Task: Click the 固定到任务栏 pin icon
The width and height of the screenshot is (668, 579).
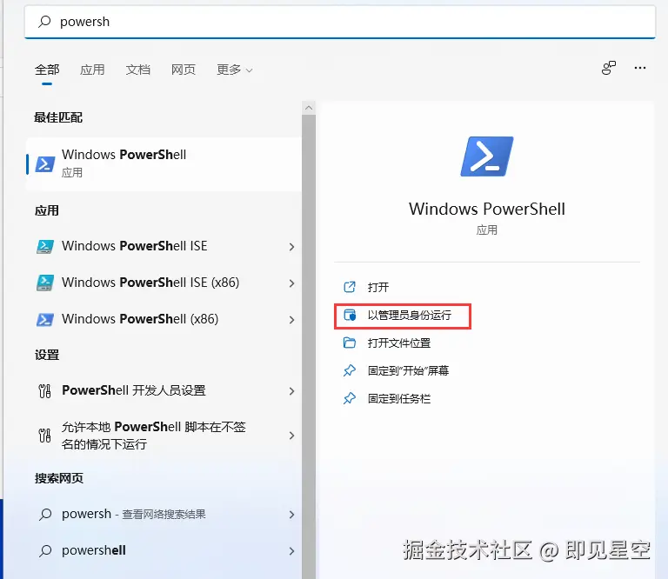Action: (x=350, y=398)
